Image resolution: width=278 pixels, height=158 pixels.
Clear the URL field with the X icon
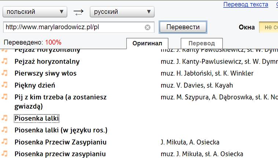[x=148, y=27]
